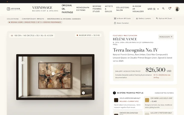Click Collections breadcrumb
This screenshot has height=115, width=184.
point(13,19)
